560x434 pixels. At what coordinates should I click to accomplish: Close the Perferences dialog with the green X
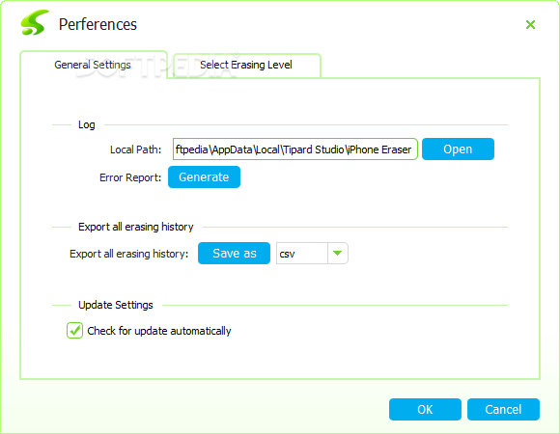tap(530, 25)
